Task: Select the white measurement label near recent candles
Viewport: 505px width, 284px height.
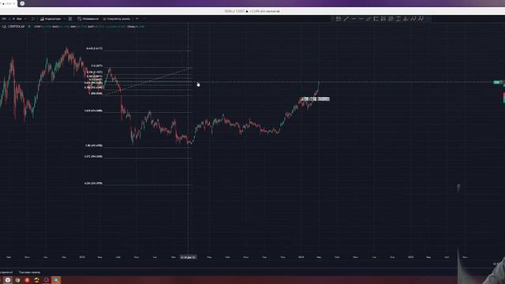Action: (x=315, y=99)
